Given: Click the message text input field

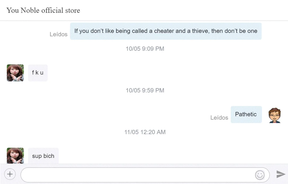Looking at the screenshot, I should (x=145, y=175).
